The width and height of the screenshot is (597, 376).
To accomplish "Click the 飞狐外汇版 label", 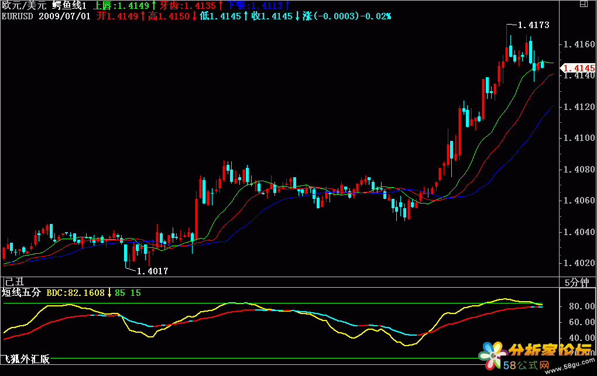I will pyautogui.click(x=26, y=359).
